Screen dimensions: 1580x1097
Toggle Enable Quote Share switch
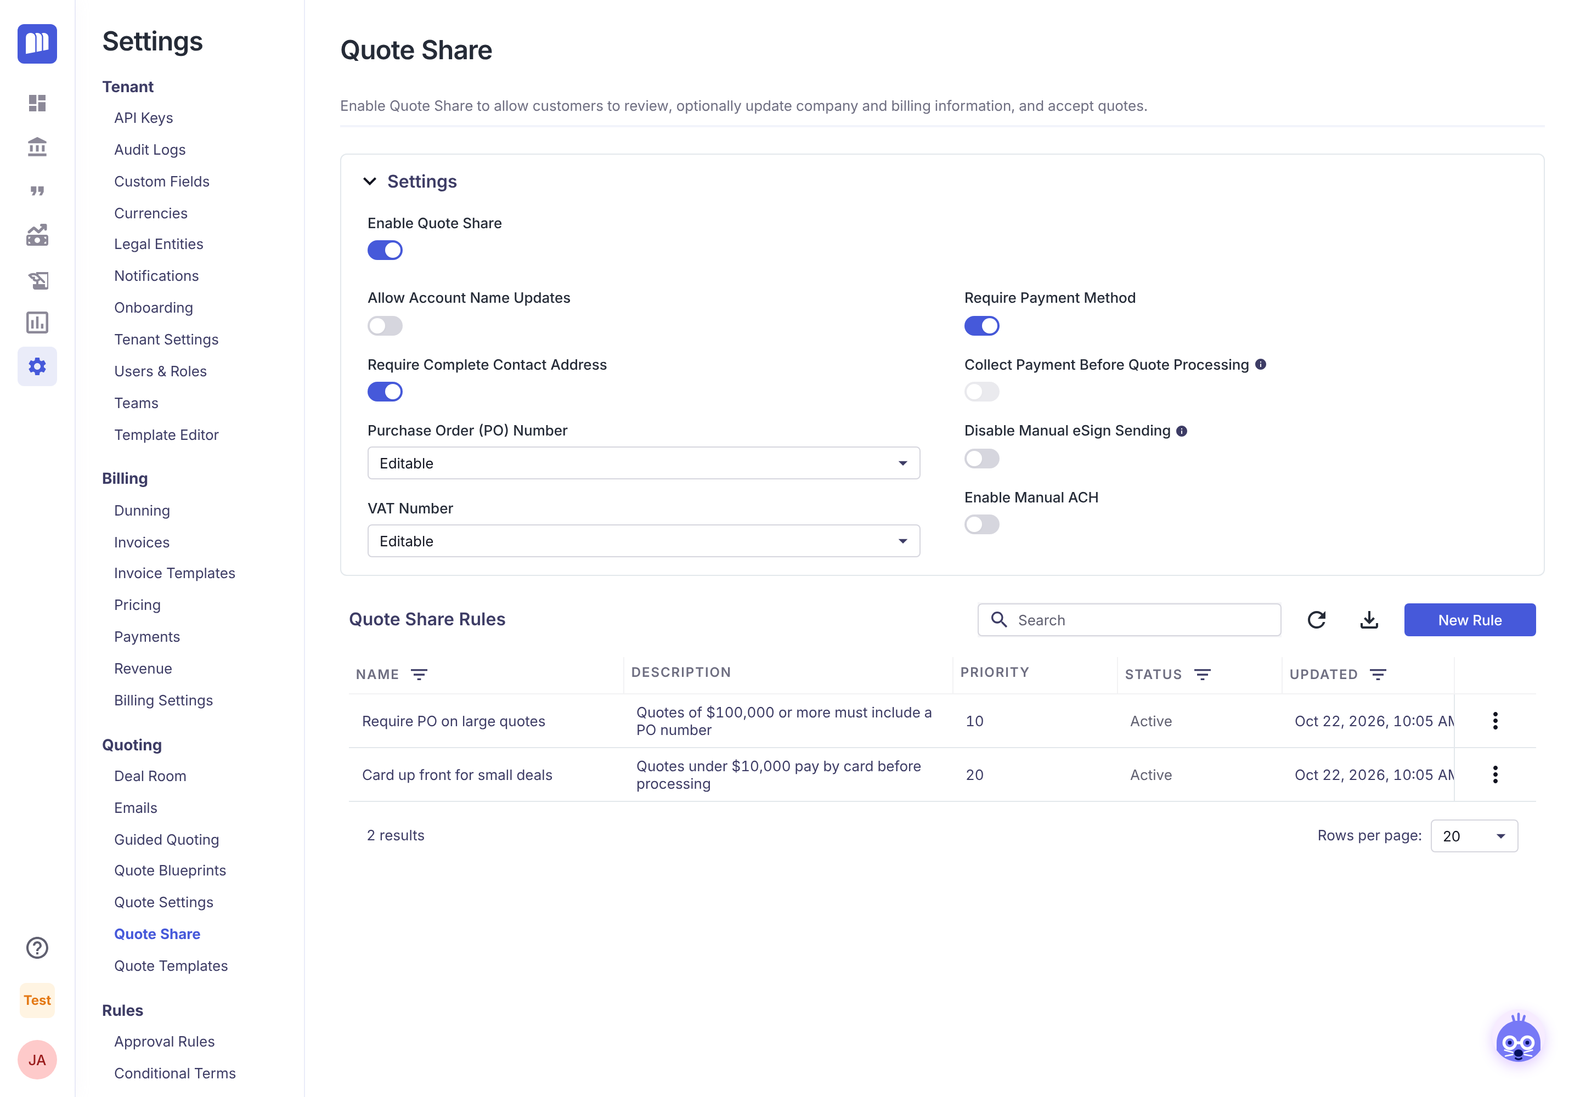click(x=385, y=250)
